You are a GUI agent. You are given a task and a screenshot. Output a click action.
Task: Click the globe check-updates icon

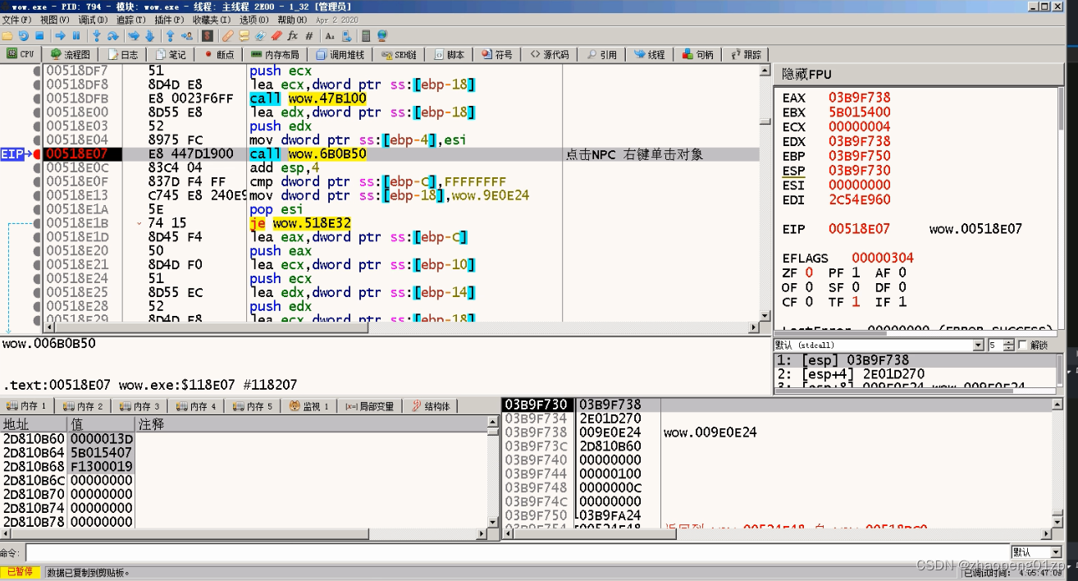[x=382, y=36]
